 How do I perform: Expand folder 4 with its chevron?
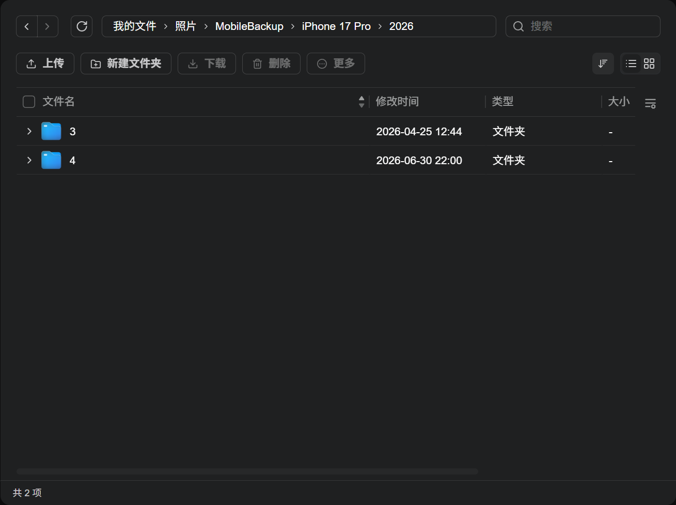point(29,160)
